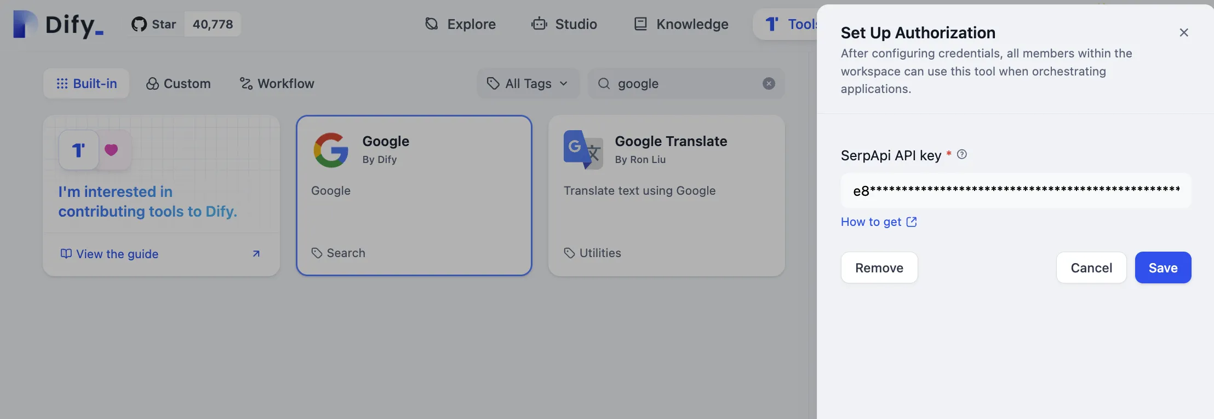
Task: Click the Google tool logo icon
Action: pos(331,150)
